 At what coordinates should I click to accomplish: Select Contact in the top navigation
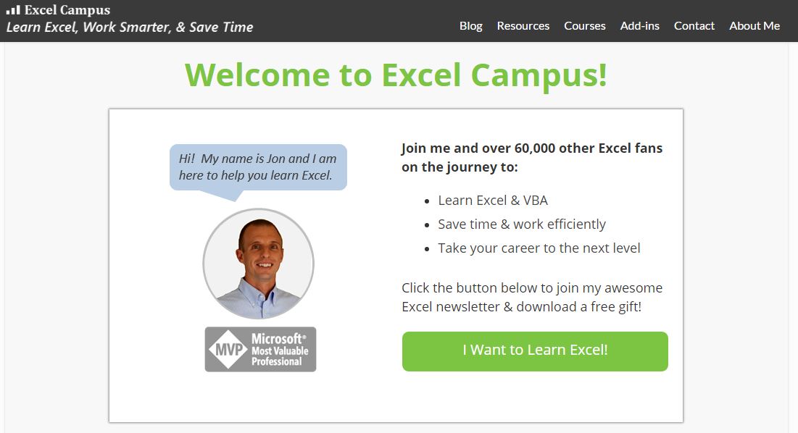pos(694,26)
